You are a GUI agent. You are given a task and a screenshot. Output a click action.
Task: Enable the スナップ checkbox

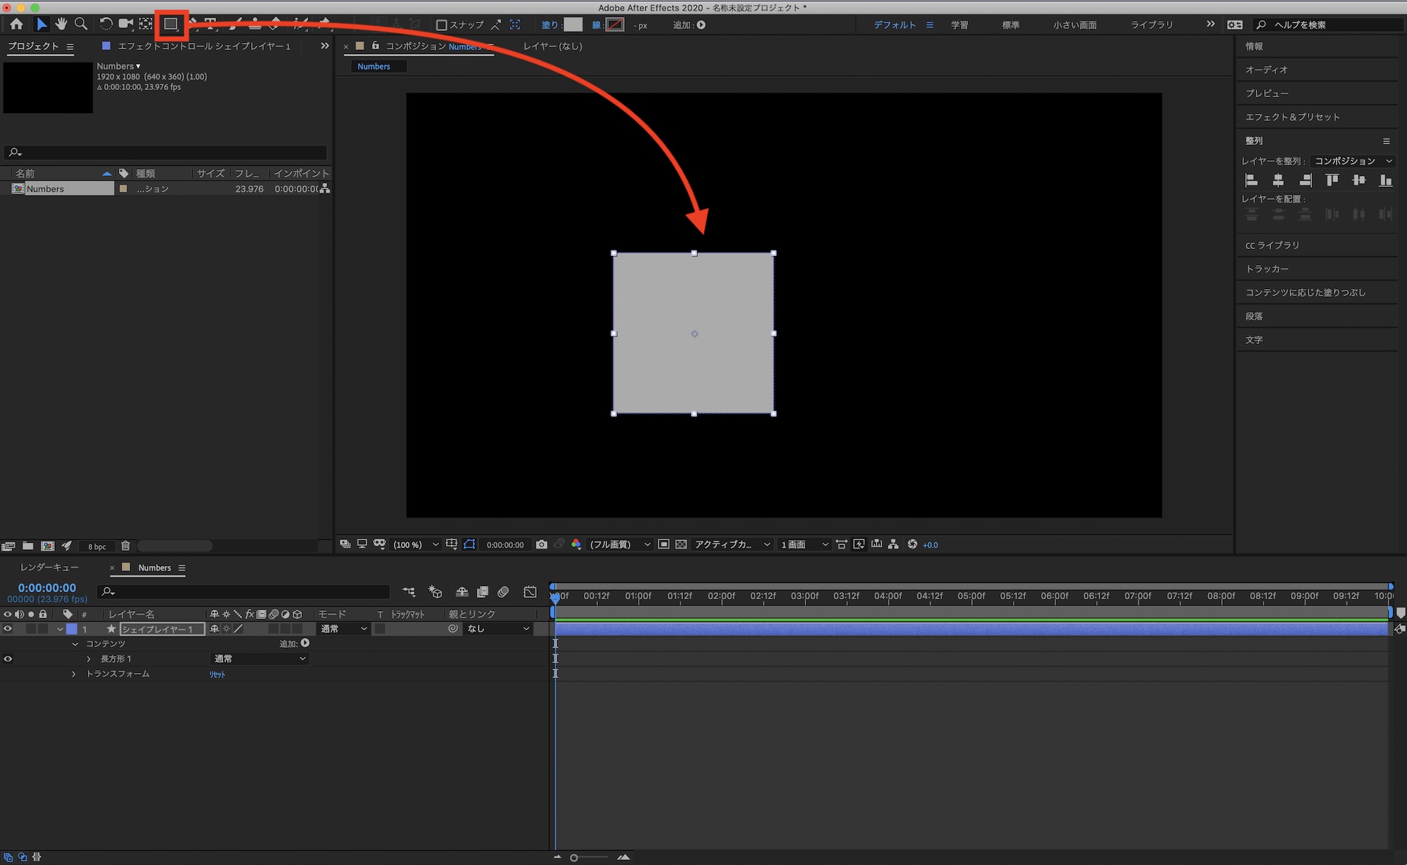coord(442,25)
